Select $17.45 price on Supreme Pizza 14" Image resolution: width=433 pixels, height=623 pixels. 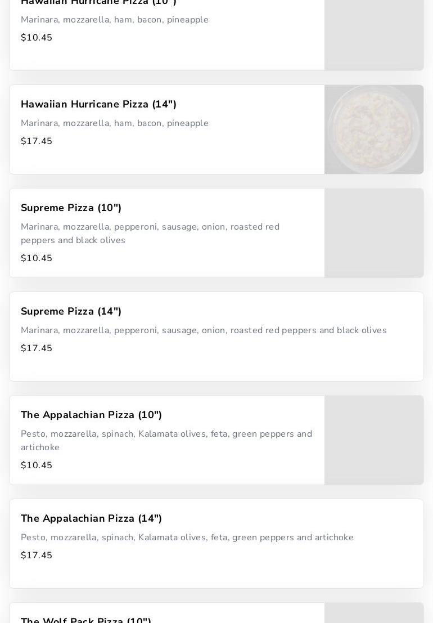tap(37, 348)
